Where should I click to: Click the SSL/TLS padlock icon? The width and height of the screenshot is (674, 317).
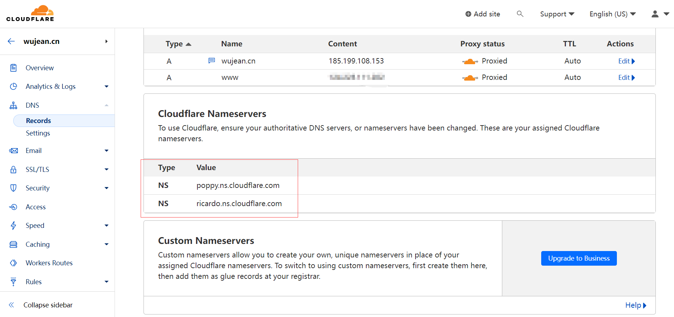point(14,169)
